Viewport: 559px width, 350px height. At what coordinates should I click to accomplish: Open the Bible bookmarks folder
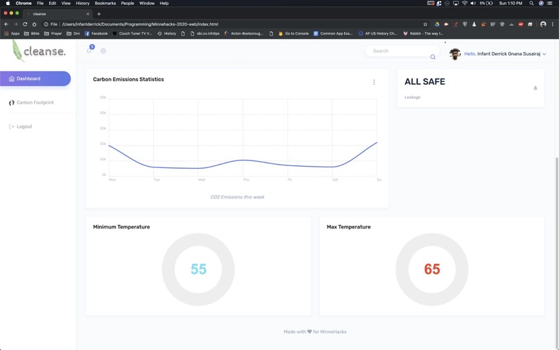pos(31,33)
